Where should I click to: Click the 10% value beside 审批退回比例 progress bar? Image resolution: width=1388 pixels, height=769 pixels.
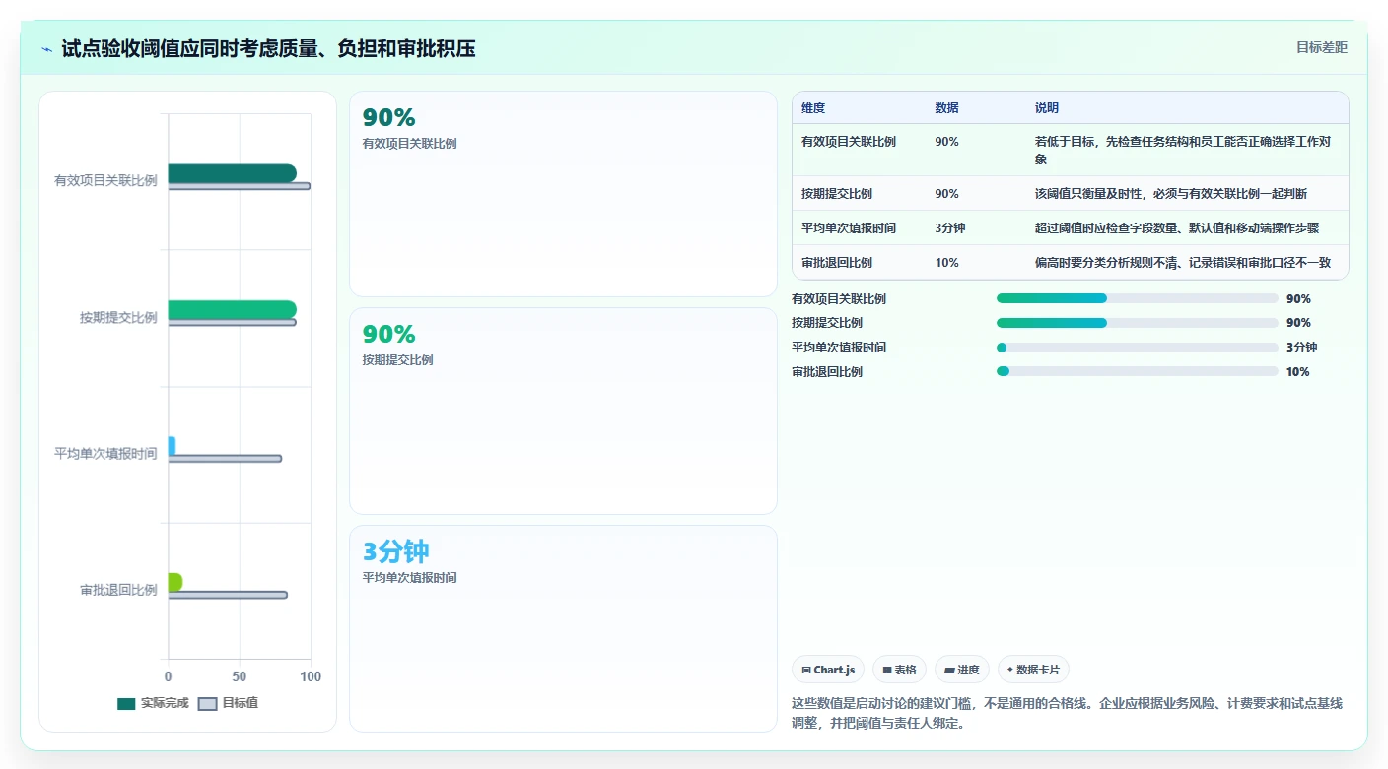(x=1297, y=371)
